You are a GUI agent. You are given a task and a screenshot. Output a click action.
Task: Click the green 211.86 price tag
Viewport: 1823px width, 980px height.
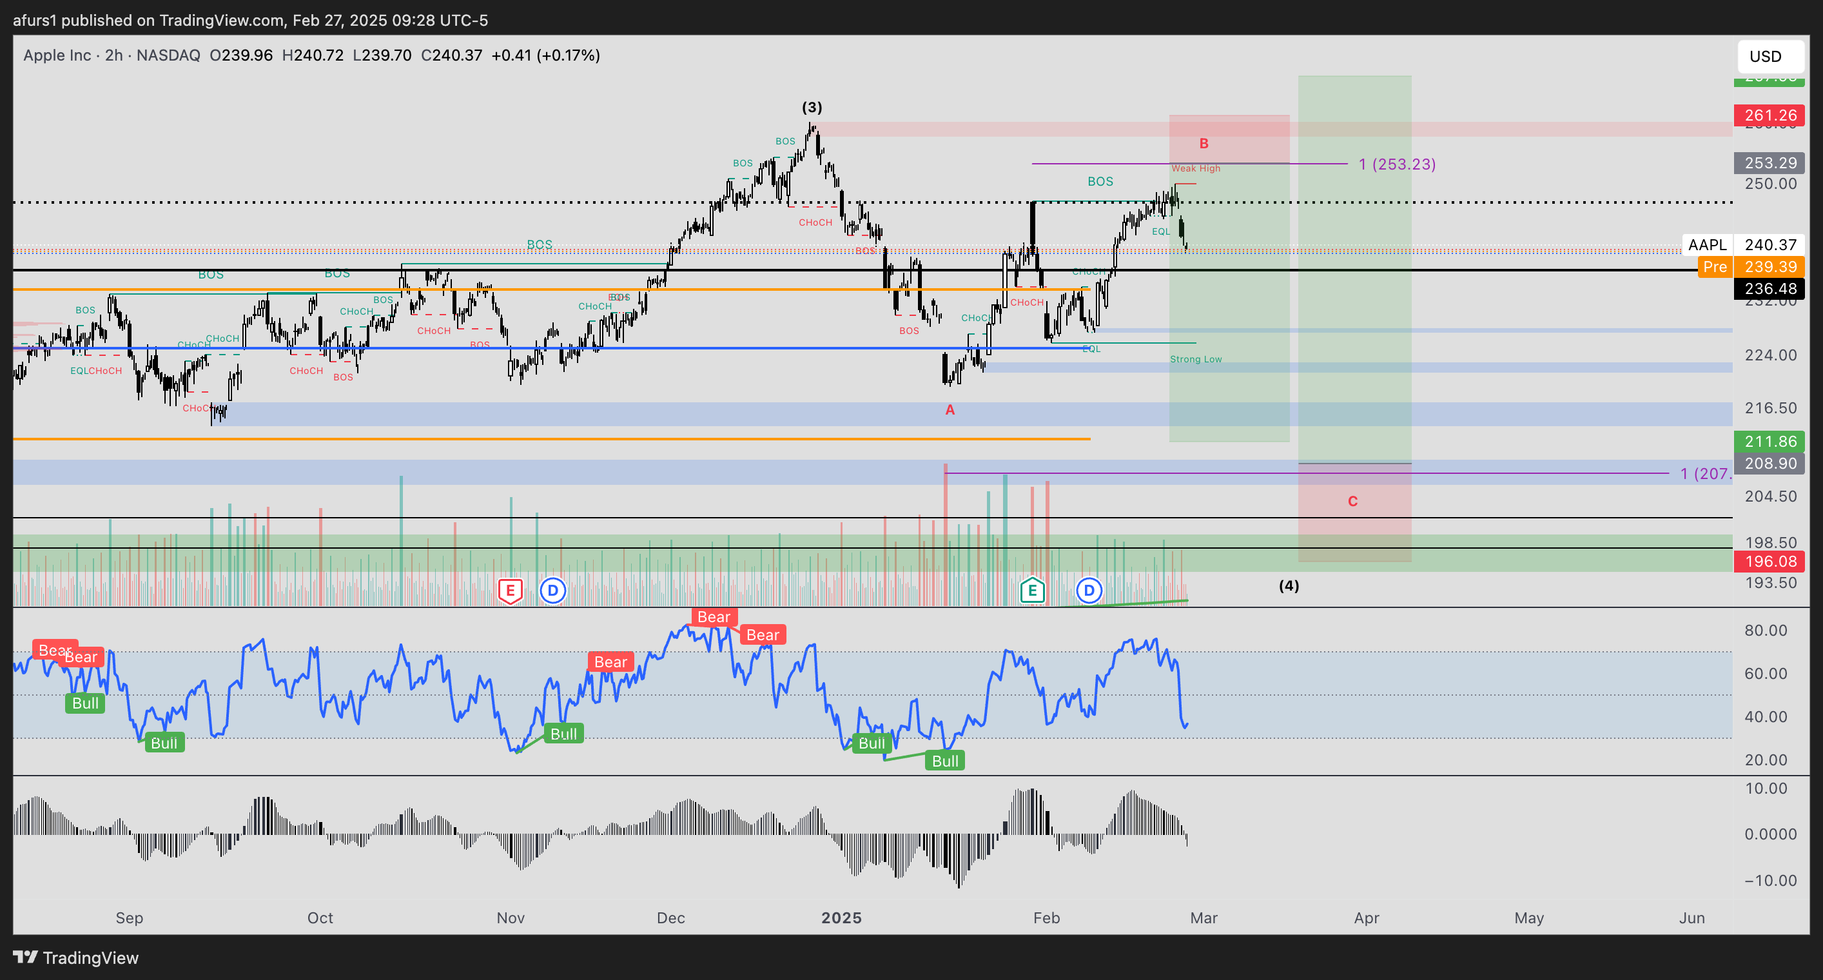point(1769,442)
